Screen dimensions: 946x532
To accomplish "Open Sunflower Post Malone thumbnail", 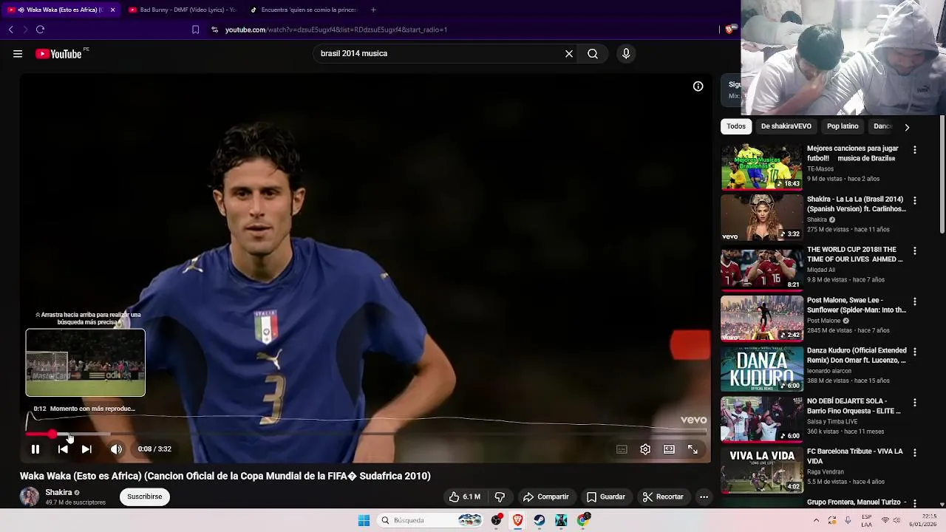I will (761, 318).
